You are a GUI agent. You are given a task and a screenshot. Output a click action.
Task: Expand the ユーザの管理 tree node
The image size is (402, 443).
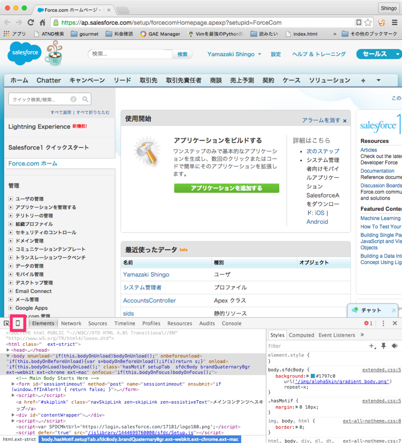11,199
